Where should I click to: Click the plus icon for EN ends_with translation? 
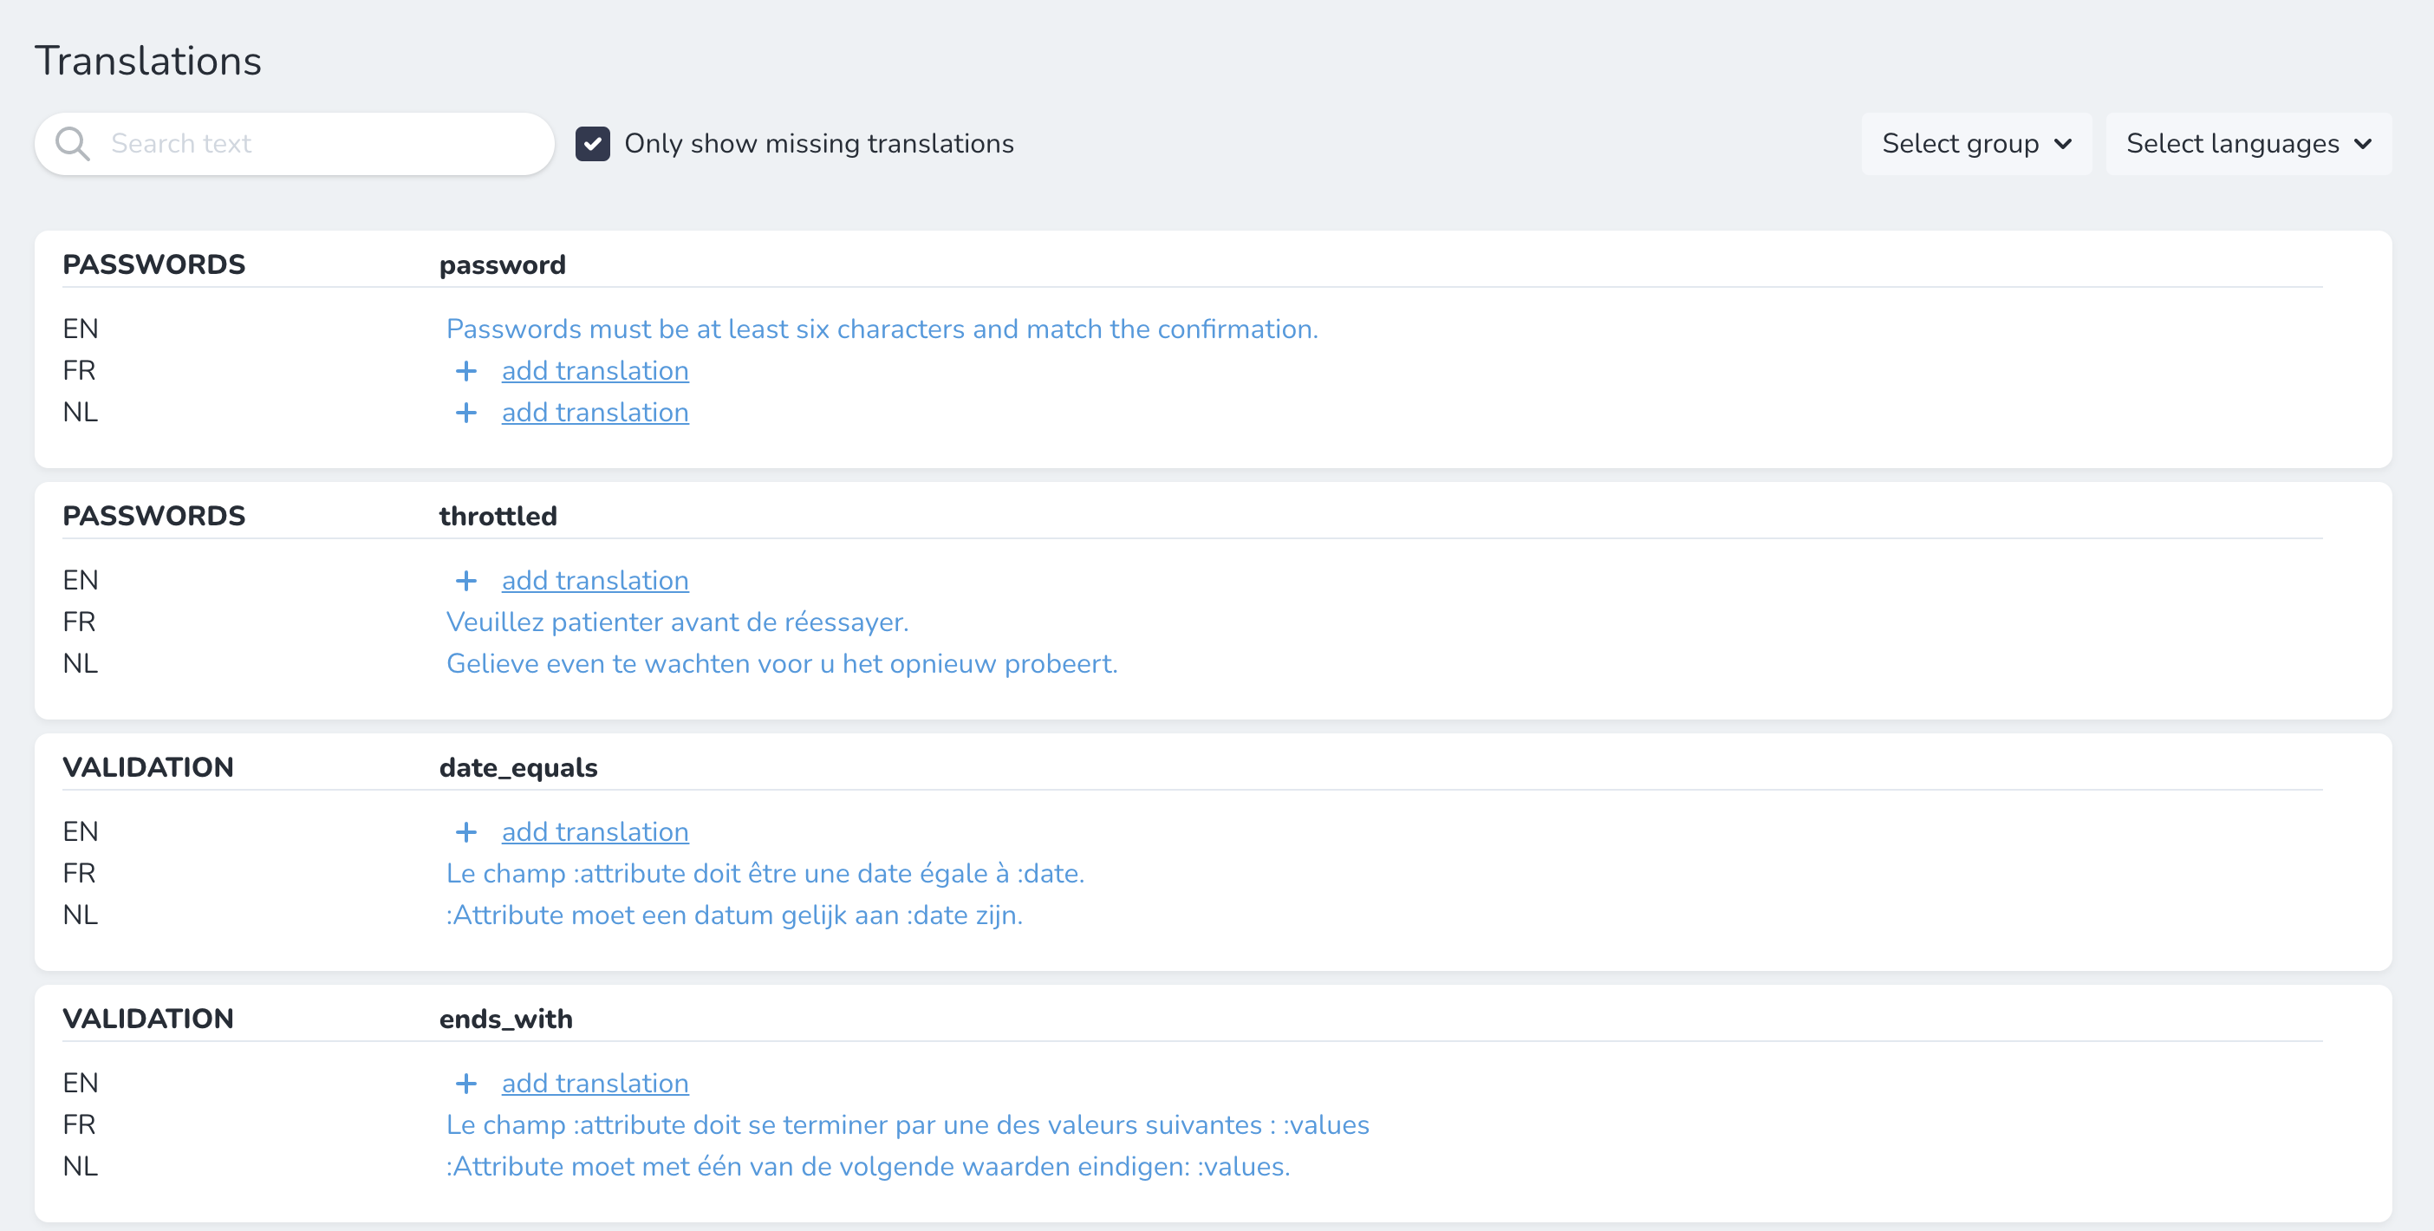466,1084
